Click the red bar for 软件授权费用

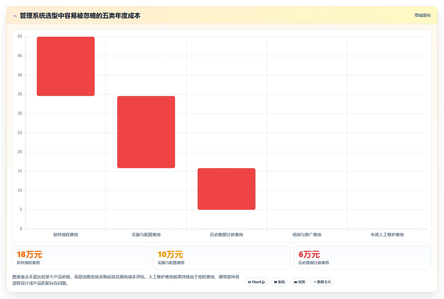tap(66, 66)
